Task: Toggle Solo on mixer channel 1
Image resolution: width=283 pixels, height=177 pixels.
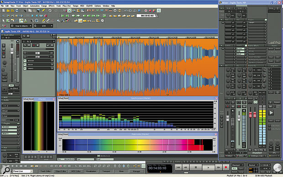Action: coord(233,102)
